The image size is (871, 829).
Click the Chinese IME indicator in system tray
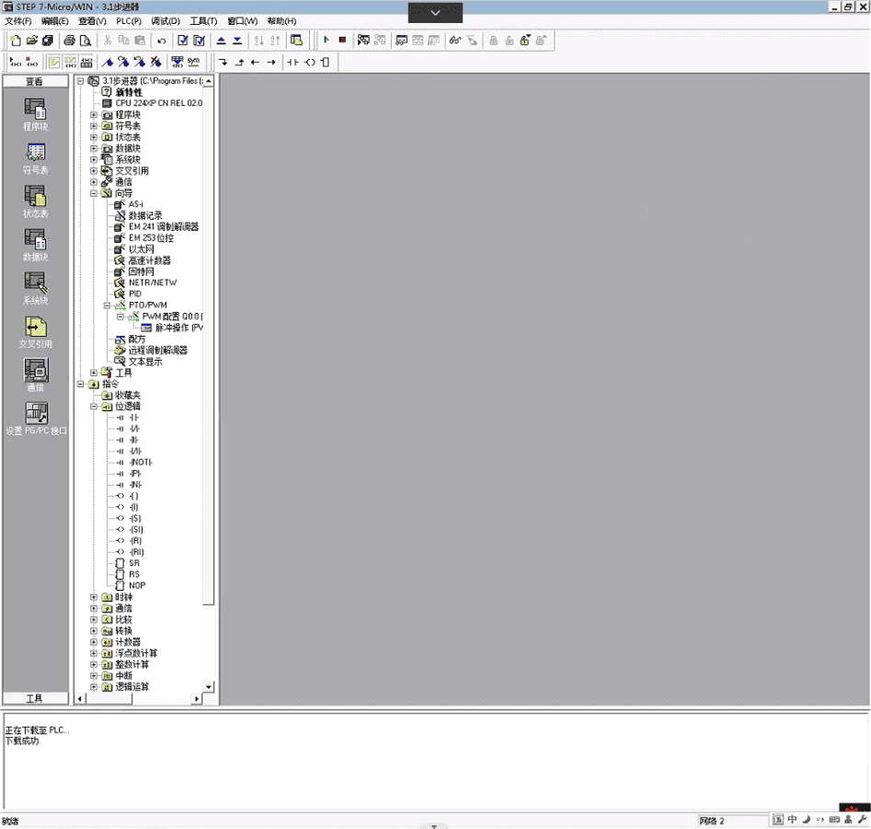795,819
